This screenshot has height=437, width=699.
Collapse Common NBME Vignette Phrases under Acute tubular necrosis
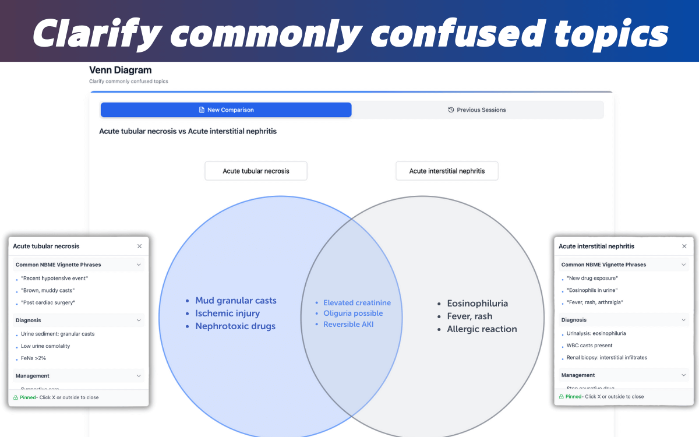coord(139,265)
